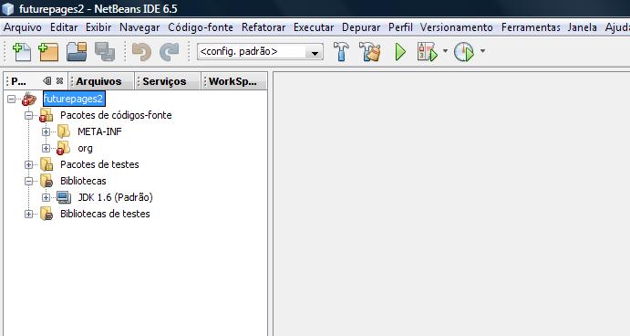Screen dimensions: 630x336
Task: Collapse Pacotes de códigos-fonte node
Action: point(28,115)
